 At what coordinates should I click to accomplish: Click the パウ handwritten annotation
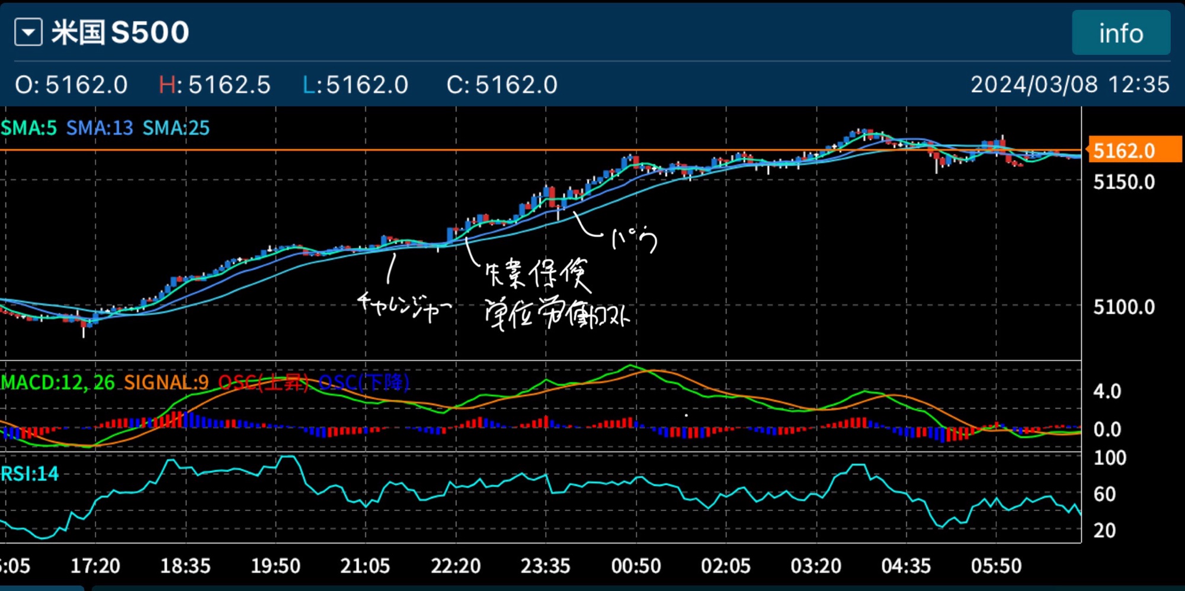click(635, 240)
